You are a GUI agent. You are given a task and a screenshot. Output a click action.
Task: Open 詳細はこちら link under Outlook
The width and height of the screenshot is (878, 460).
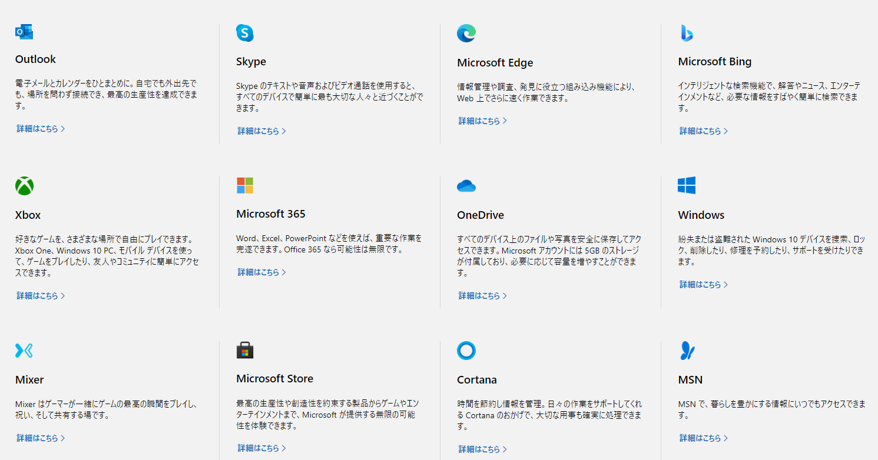[41, 128]
